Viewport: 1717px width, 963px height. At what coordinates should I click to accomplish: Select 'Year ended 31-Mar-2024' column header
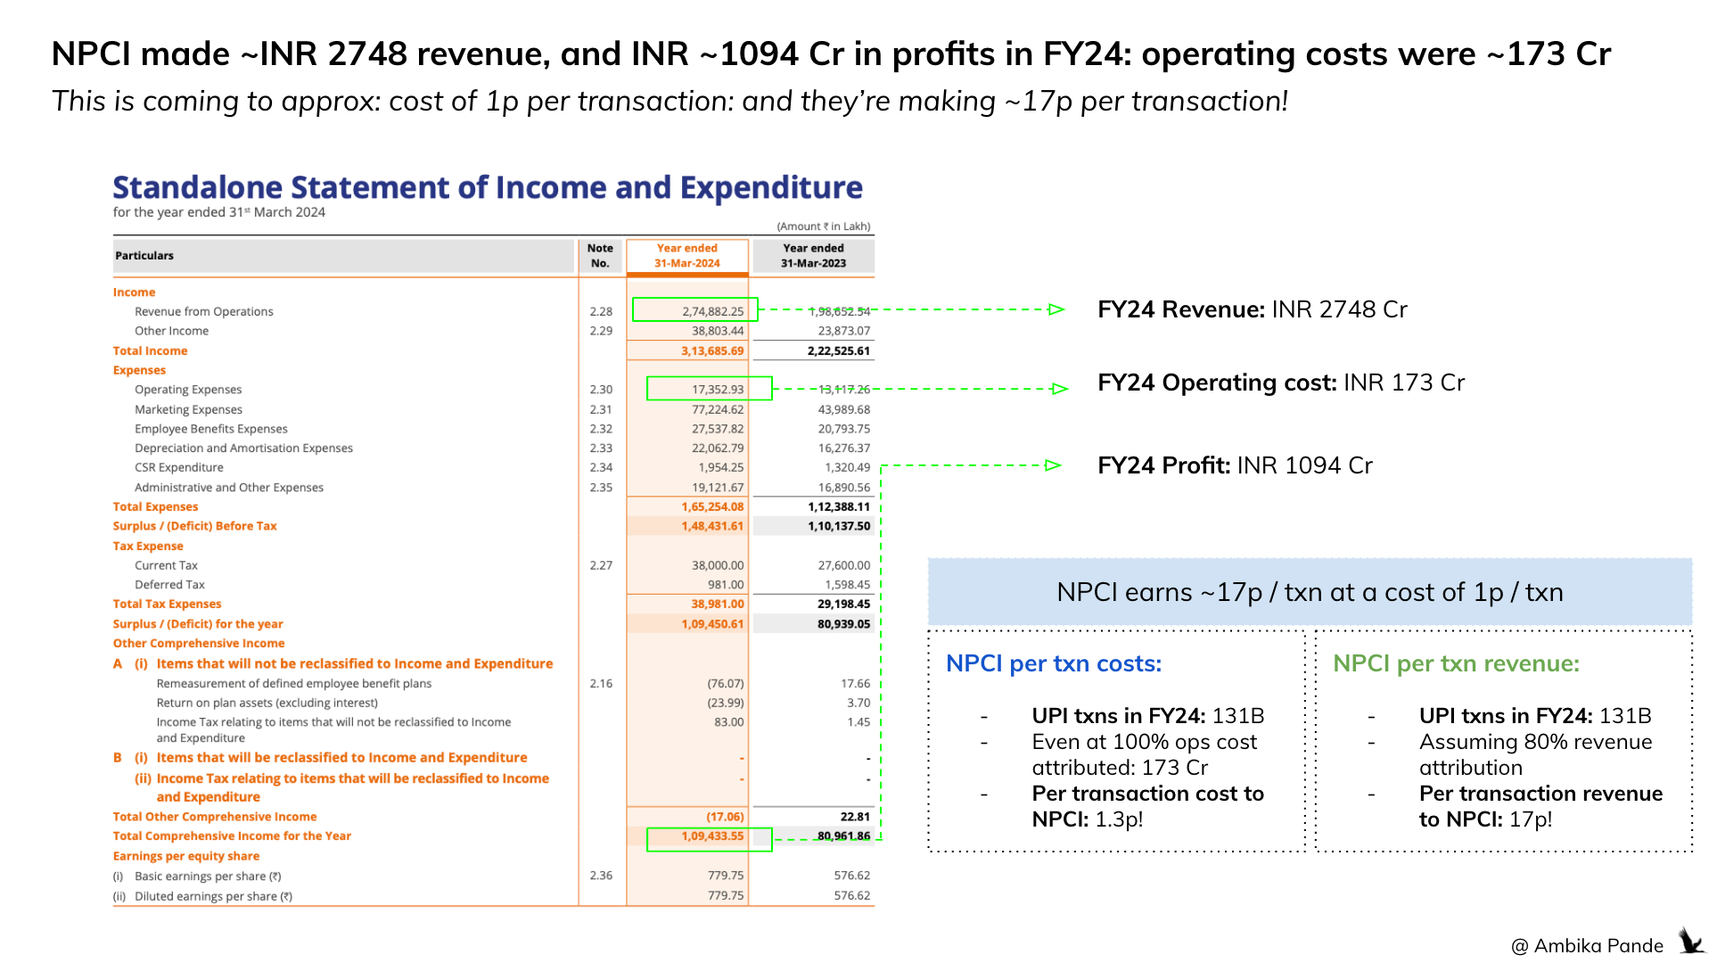[x=686, y=256]
